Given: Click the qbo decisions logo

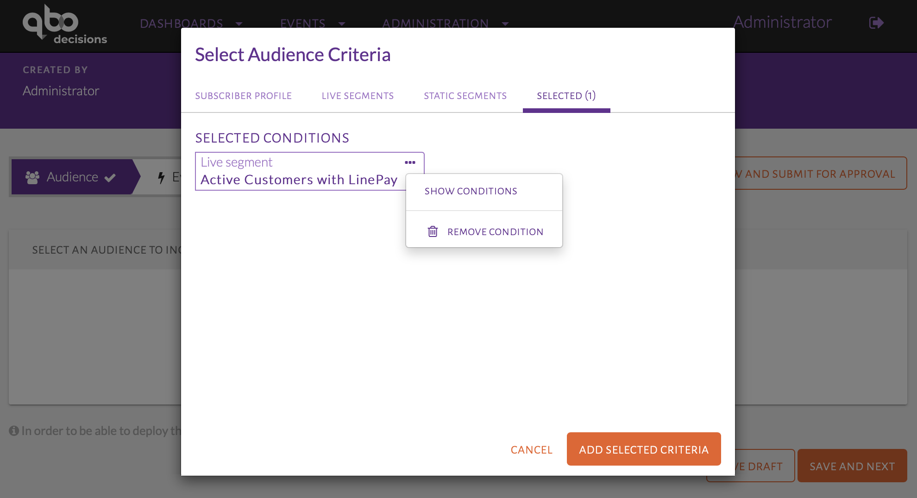Looking at the screenshot, I should pos(65,24).
